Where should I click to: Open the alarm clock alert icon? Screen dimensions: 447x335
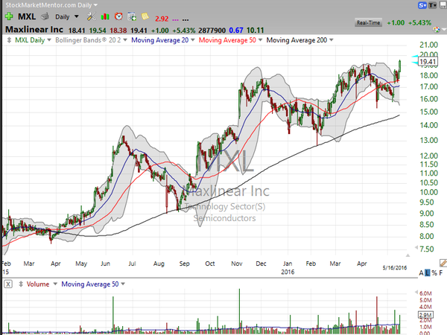point(118,16)
